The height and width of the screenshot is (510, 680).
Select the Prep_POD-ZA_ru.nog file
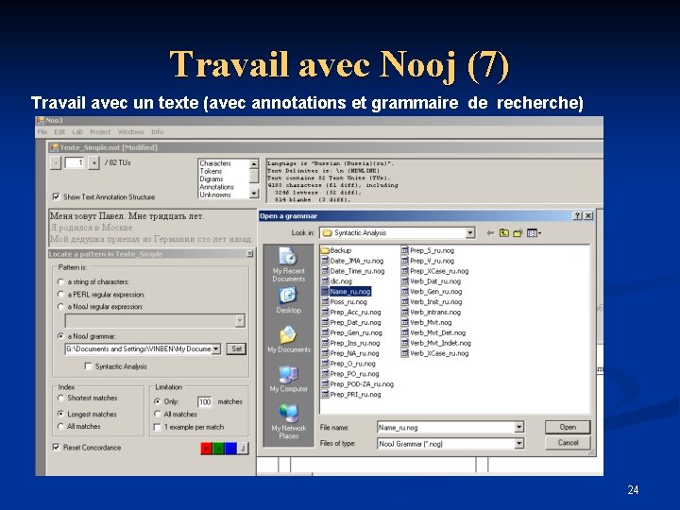coord(357,384)
